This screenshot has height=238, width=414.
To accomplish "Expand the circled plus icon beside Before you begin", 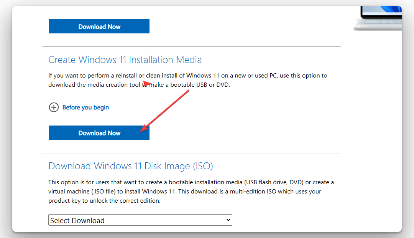I will tap(54, 107).
